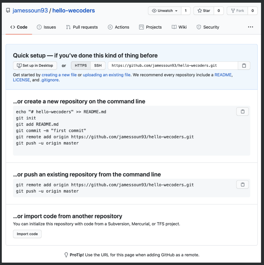Open the jamessoun93 profile link
Image resolution: width=264 pixels, height=265 pixels.
pyautogui.click(x=30, y=10)
